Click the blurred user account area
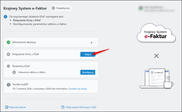 click(x=157, y=9)
